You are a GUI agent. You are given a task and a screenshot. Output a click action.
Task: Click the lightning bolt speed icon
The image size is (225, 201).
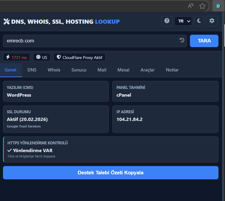(8, 57)
